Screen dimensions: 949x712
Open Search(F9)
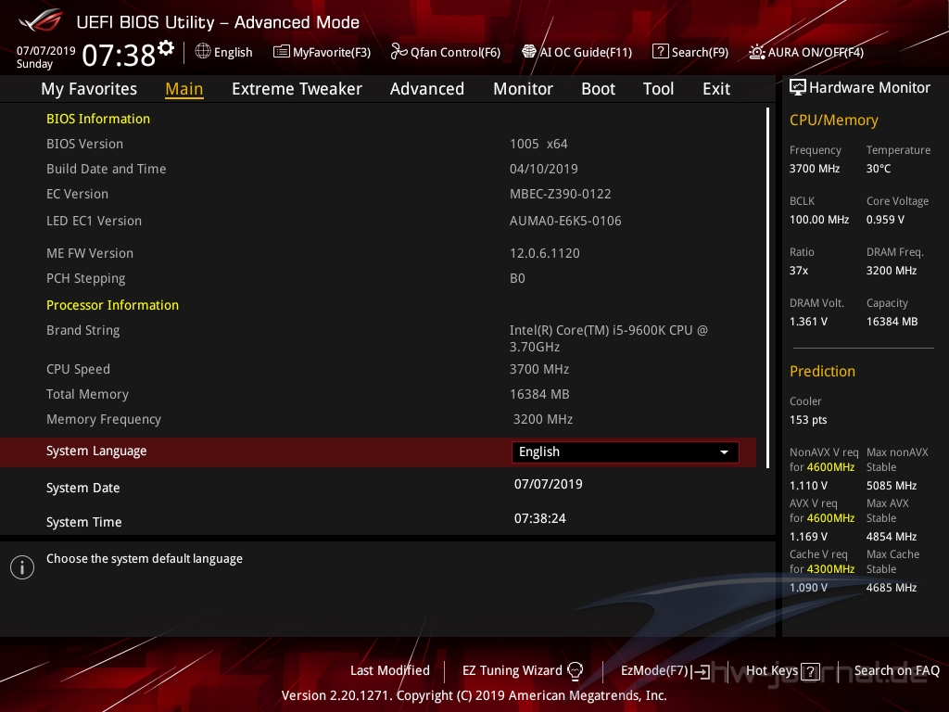click(690, 52)
